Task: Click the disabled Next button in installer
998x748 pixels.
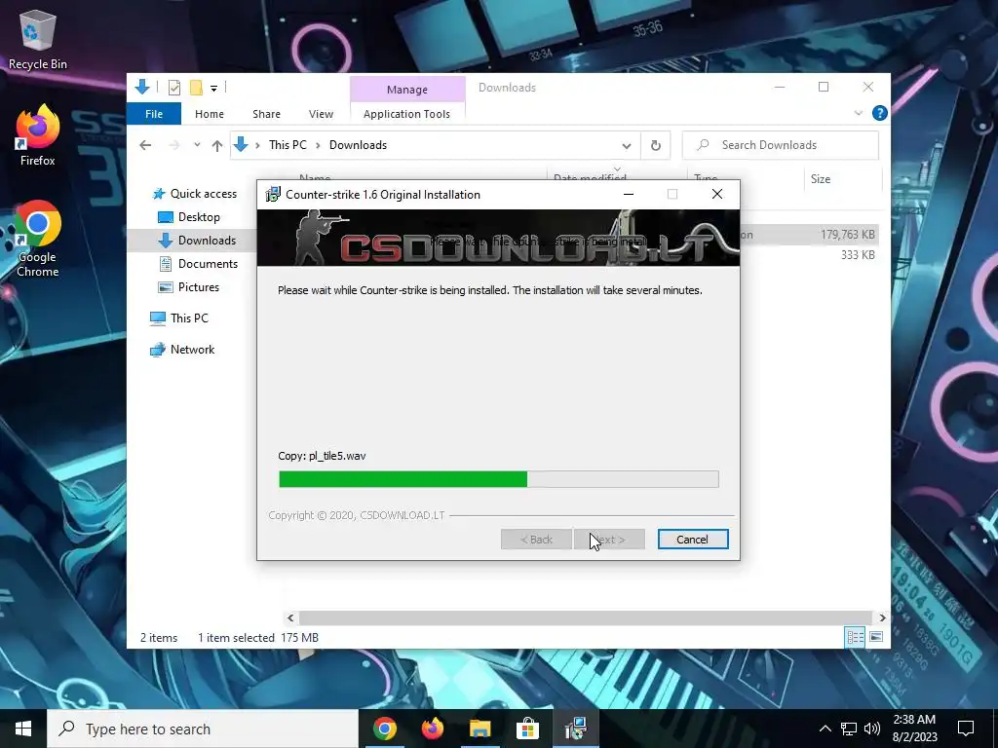Action: (x=610, y=540)
